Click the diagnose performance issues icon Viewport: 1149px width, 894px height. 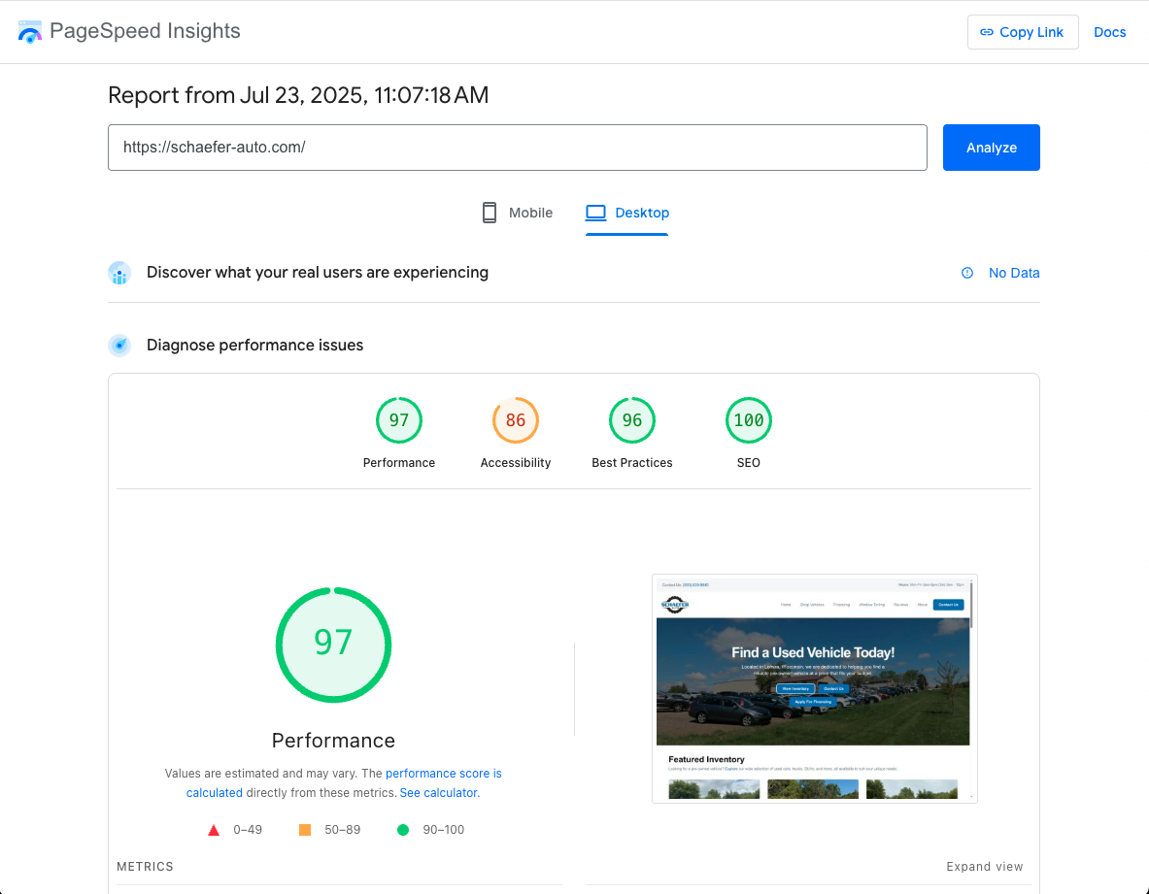[x=119, y=346]
